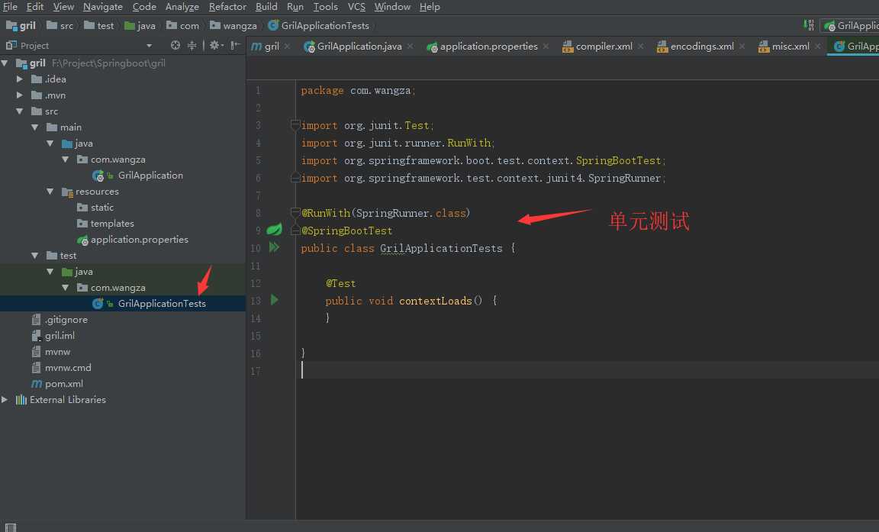Click the GrilApplicationTests breadcrumb

318,26
